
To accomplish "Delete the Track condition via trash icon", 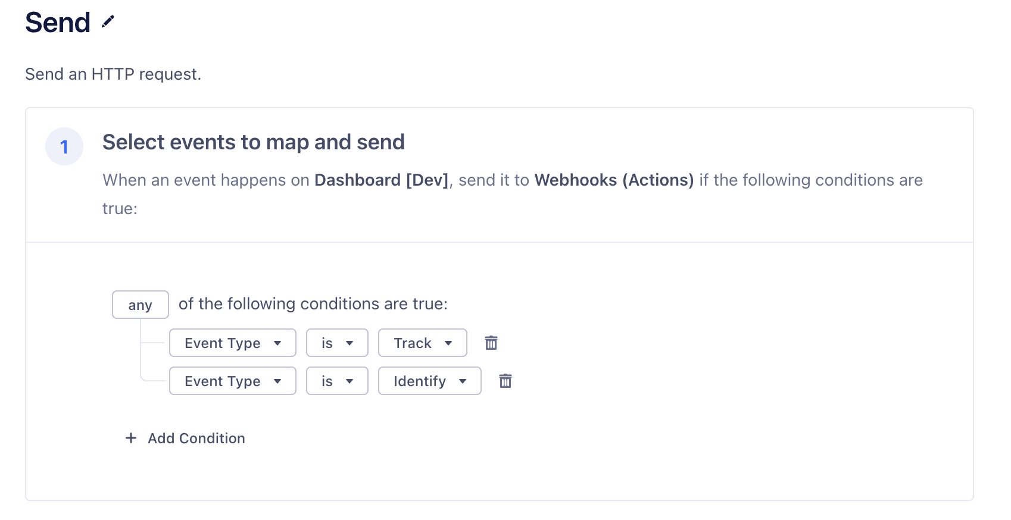I will (491, 343).
